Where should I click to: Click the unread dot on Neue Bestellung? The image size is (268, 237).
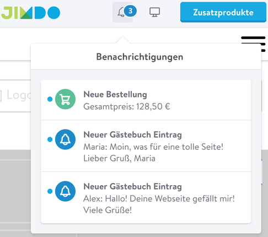[x=50, y=99]
